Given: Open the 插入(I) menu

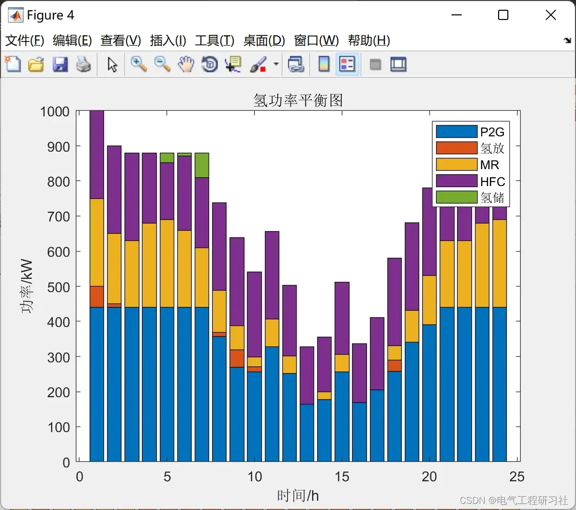Looking at the screenshot, I should (168, 40).
